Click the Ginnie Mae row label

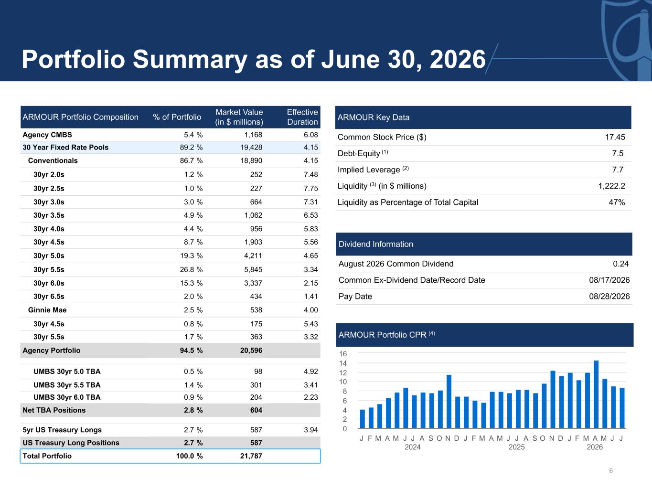point(47,310)
